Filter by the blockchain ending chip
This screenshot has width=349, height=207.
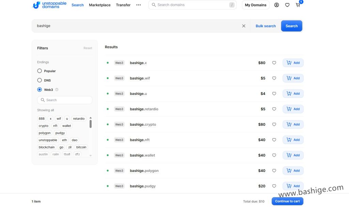point(46,147)
